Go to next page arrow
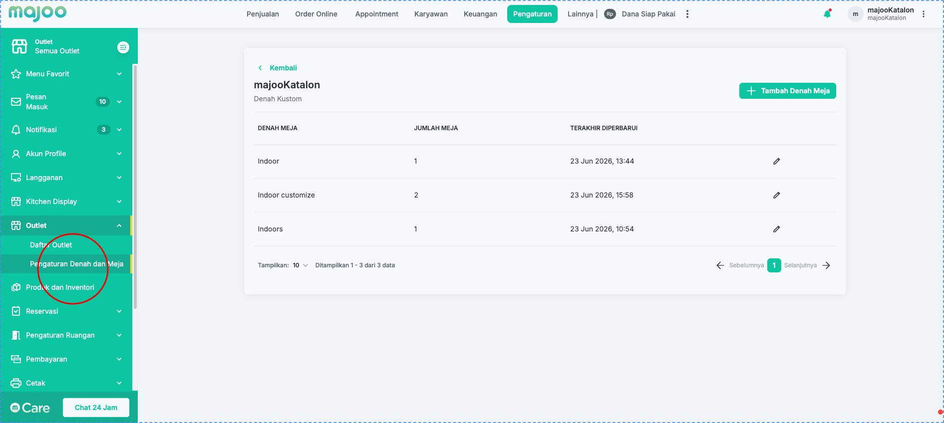Screen dimensions: 944x423 [826, 265]
